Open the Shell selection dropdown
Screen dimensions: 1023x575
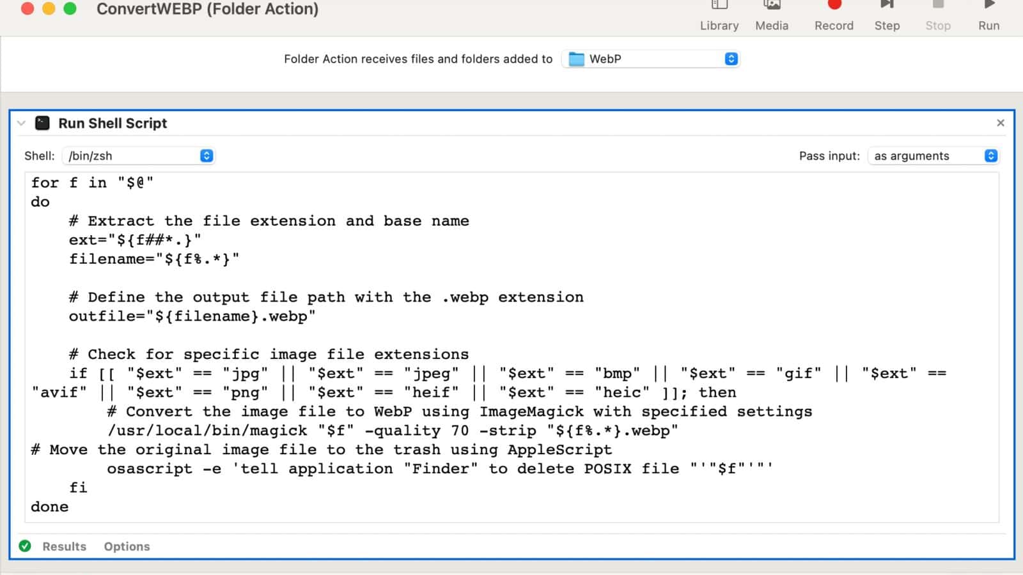coord(138,155)
